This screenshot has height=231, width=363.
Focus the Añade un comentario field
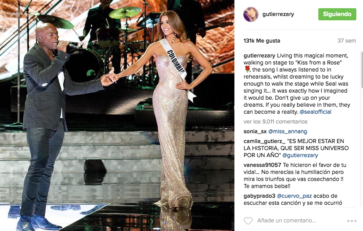(287, 220)
